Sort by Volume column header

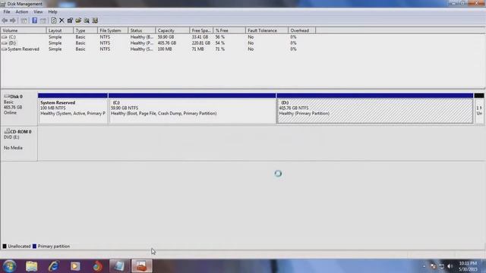(x=24, y=30)
